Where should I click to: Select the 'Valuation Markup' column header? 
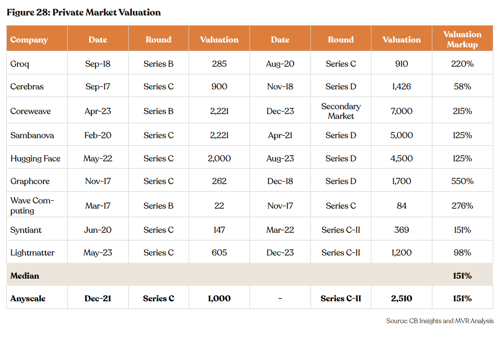462,39
